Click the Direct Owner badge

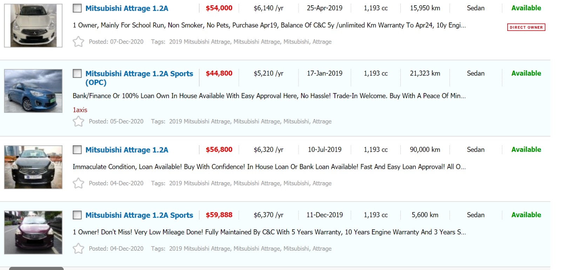(526, 27)
